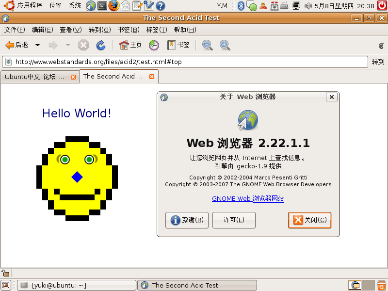
Task: Click the GNOME foot spinner icon
Action: [x=381, y=46]
